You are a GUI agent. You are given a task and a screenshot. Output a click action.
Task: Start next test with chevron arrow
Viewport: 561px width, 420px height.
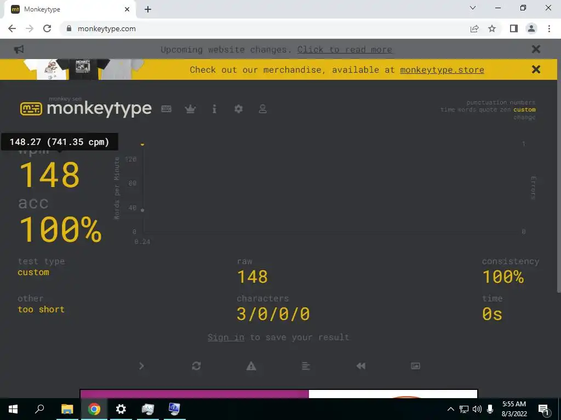pyautogui.click(x=142, y=366)
